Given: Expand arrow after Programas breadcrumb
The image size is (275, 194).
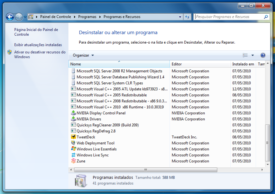Looking at the screenshot, I should point(100,17).
